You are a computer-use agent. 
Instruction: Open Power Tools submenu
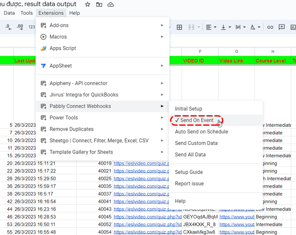click(x=102, y=117)
